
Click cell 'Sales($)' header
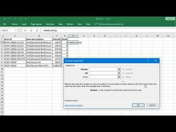pos(57,39)
